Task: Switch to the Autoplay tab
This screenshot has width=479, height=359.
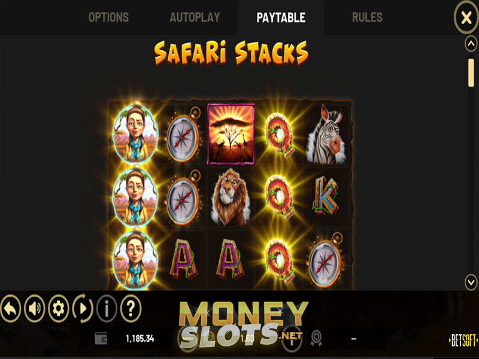Action: pos(195,17)
